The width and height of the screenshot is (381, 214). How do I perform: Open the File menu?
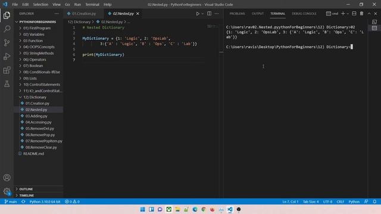tap(15, 4)
